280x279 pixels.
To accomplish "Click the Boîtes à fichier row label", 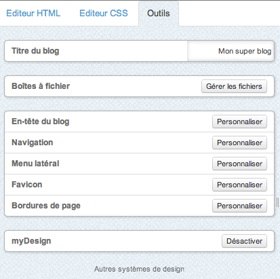I will click(x=41, y=86).
